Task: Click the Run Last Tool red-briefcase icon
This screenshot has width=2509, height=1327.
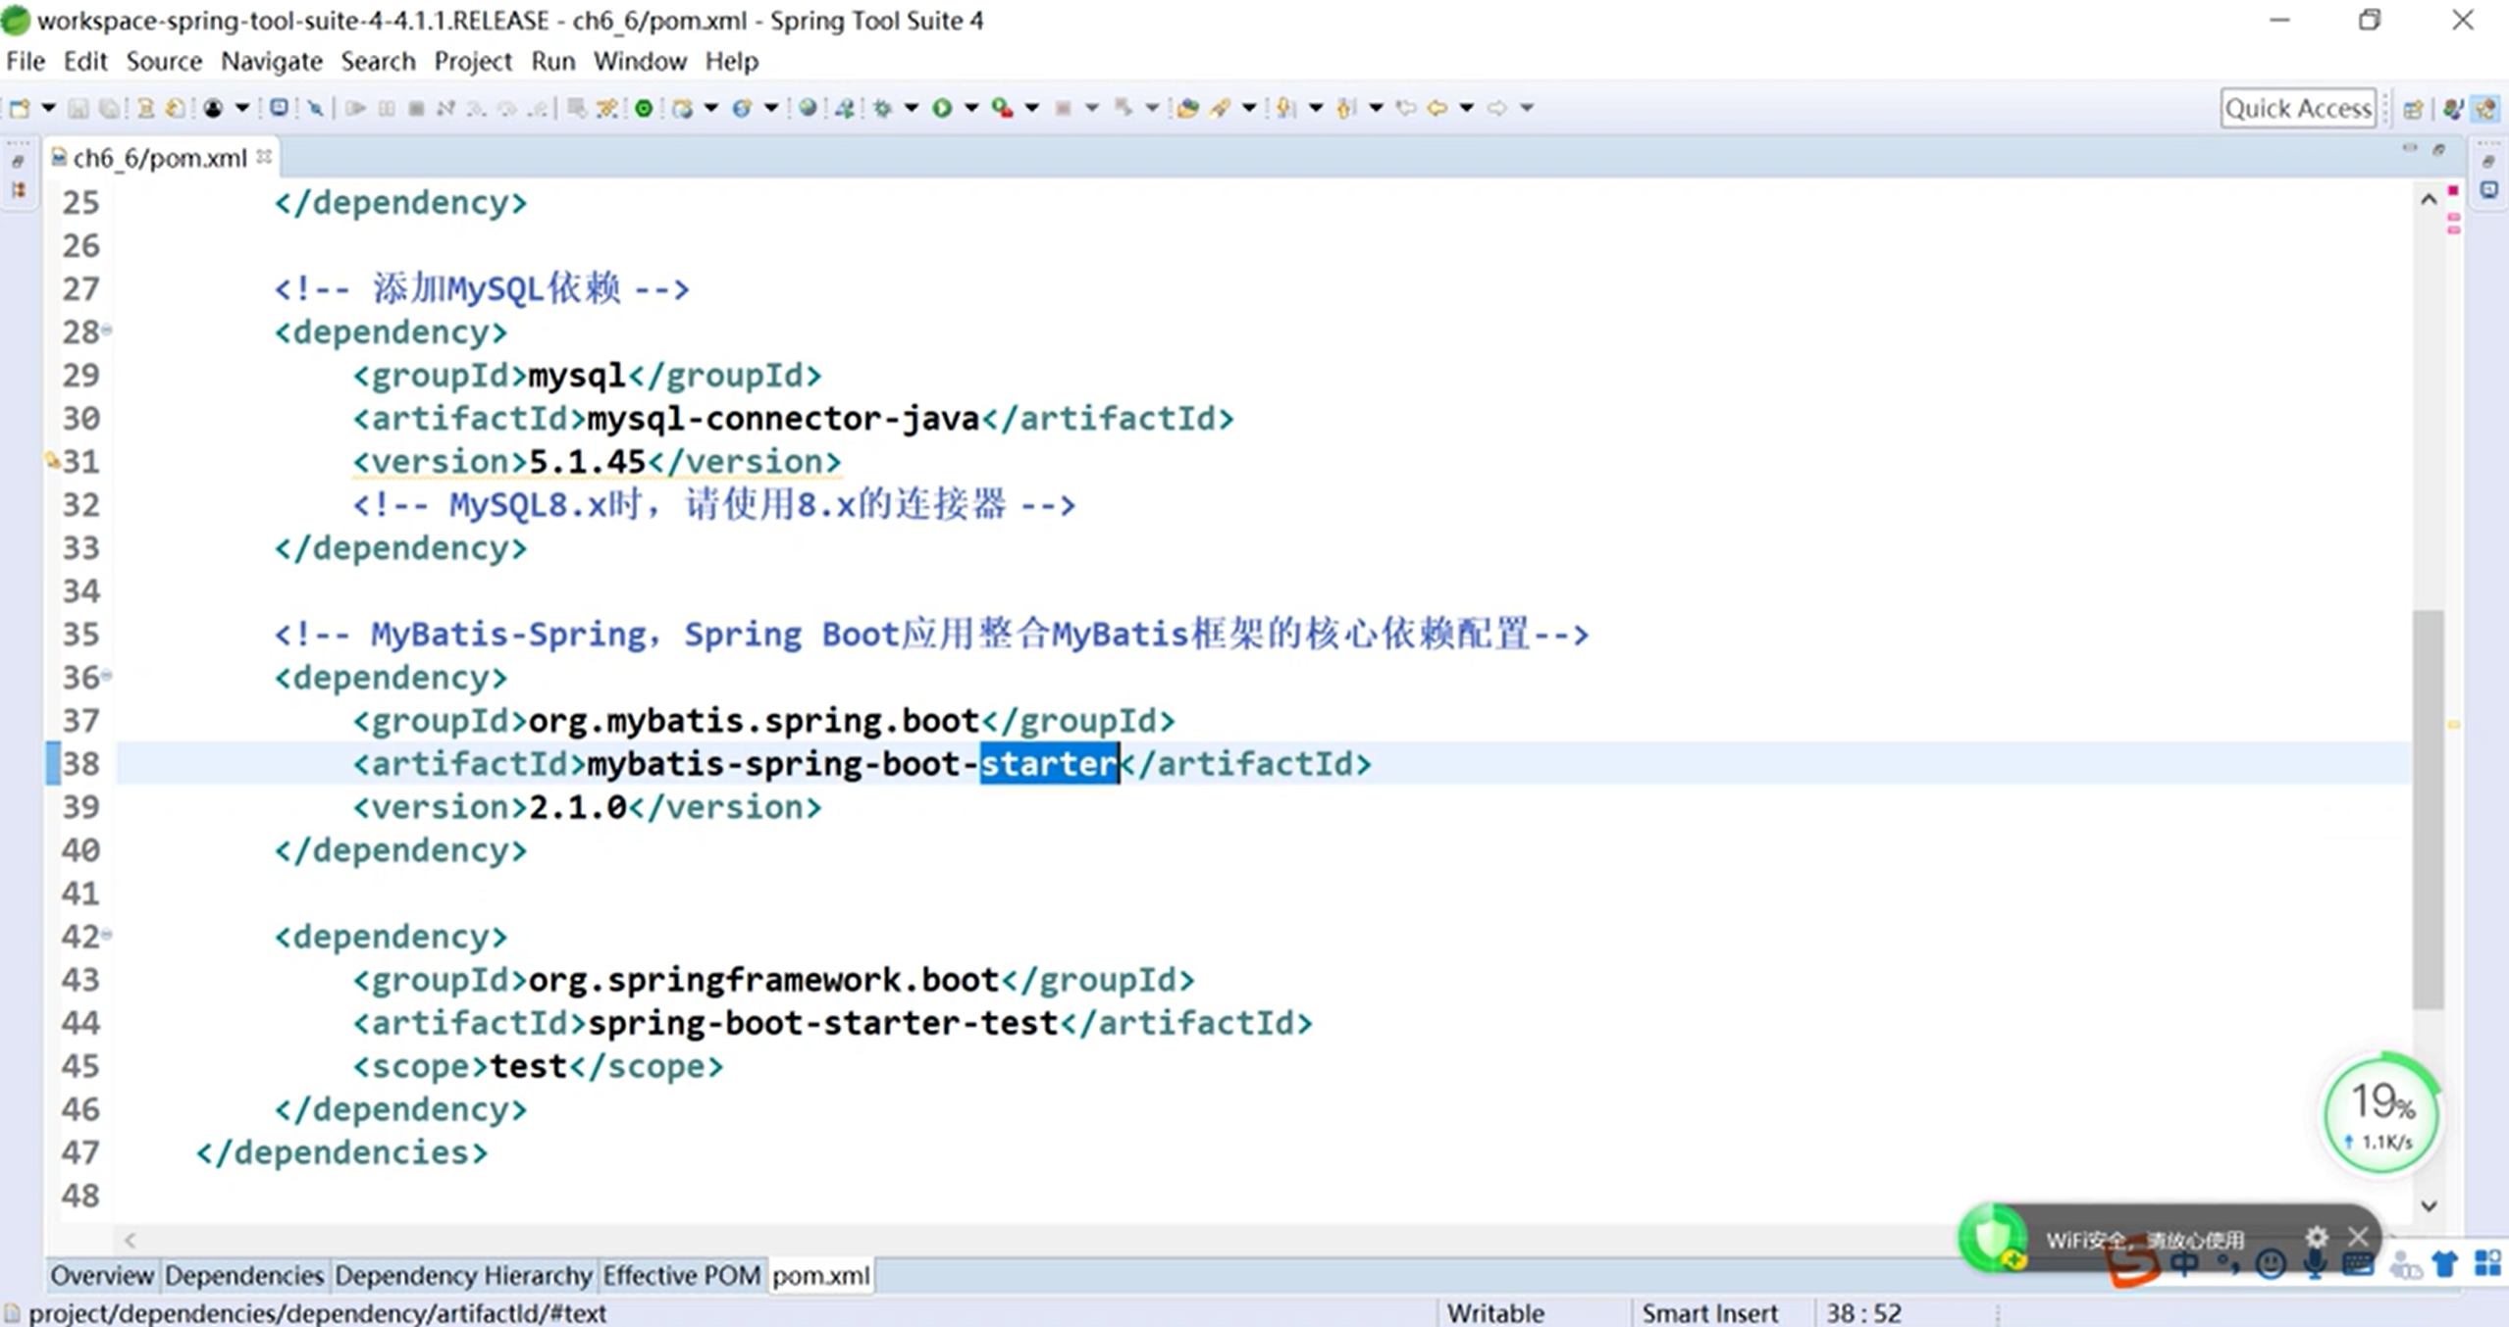Action: point(1002,108)
